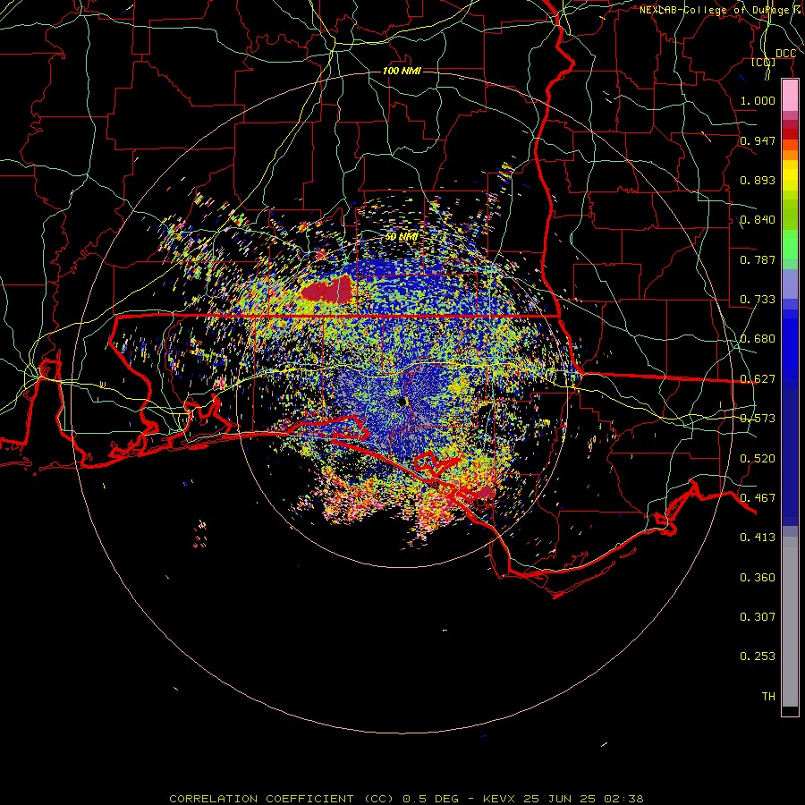
Task: Click the DCC label above the color scale
Action: click(785, 54)
